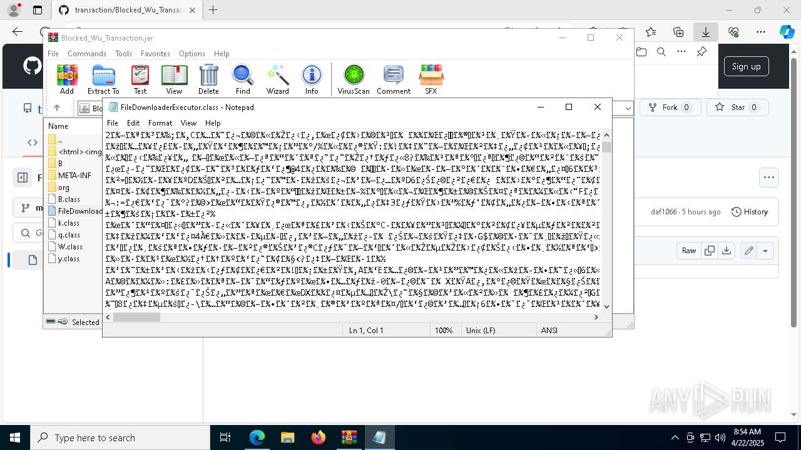Open WinRAR Commands menu
The width and height of the screenshot is (801, 450).
pos(87,54)
